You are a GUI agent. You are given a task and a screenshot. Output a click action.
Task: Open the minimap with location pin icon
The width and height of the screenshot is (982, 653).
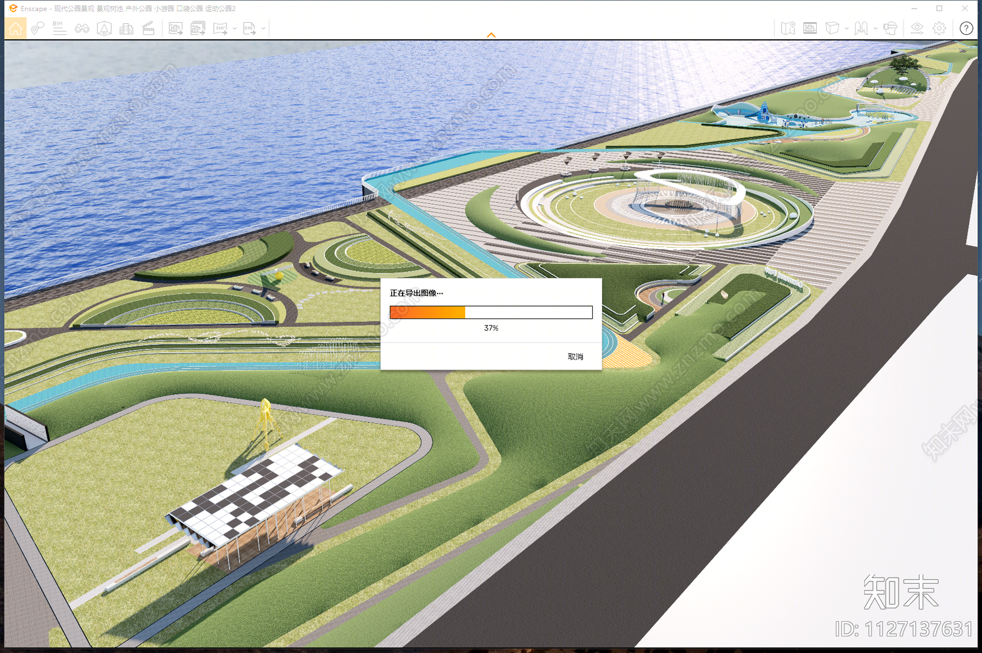[x=788, y=28]
